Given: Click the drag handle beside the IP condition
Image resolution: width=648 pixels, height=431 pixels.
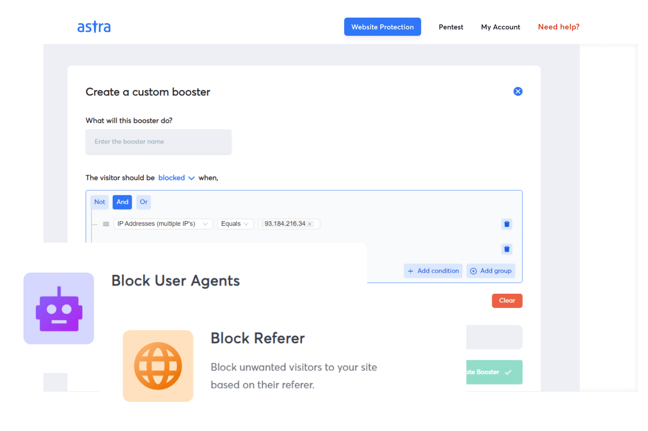Looking at the screenshot, I should [106, 224].
